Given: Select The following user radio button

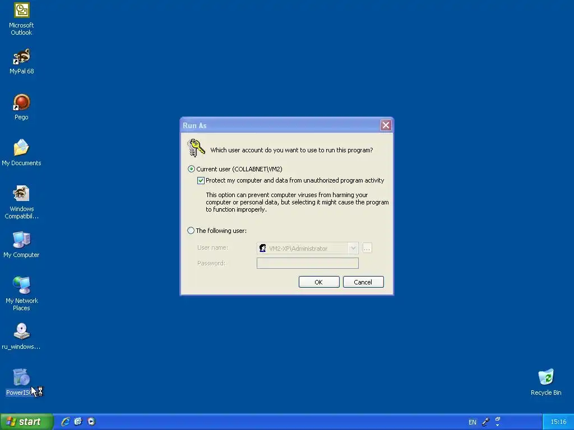Looking at the screenshot, I should point(191,231).
